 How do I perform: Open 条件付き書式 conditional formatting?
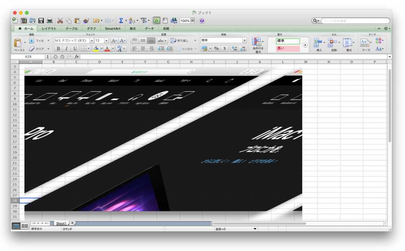tap(258, 45)
